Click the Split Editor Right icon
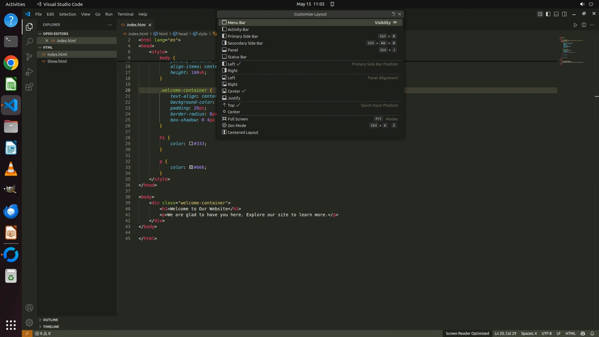599x337 pixels. [584, 25]
